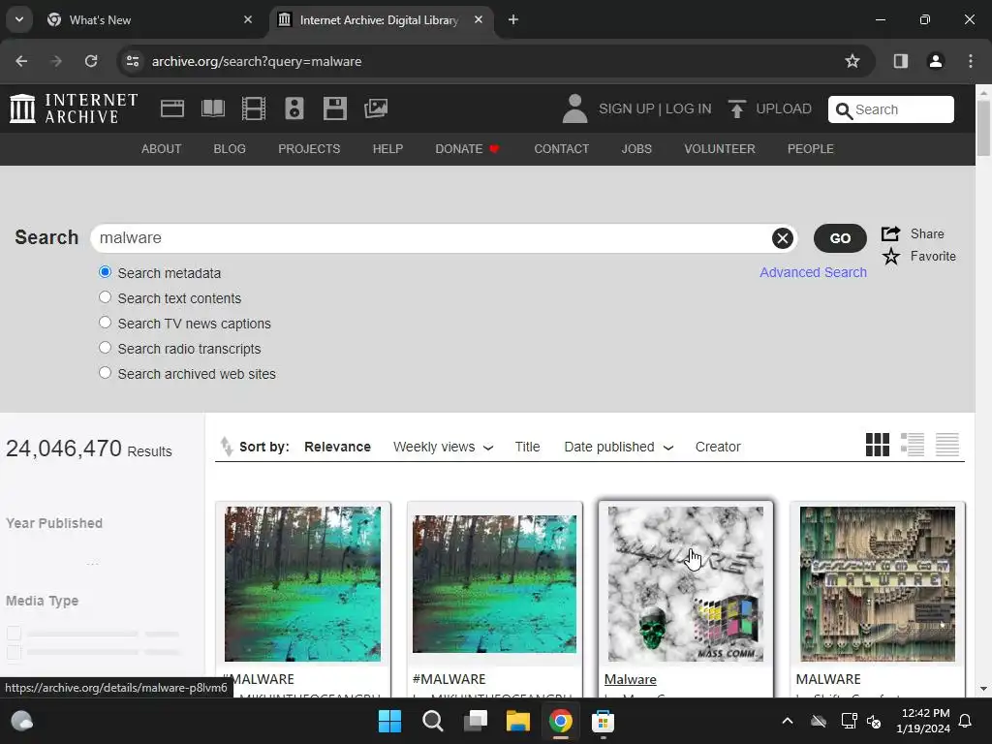
Task: Open Microsoft Store from taskbar
Action: pyautogui.click(x=603, y=721)
